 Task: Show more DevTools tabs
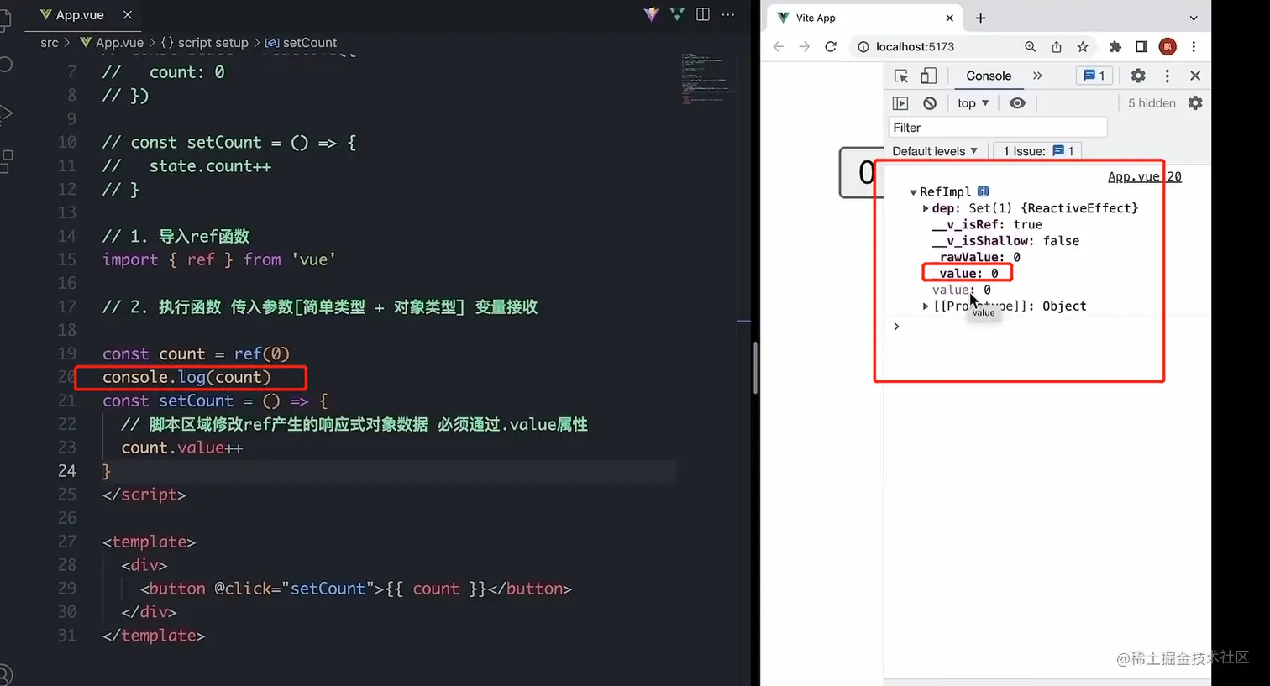click(x=1037, y=76)
